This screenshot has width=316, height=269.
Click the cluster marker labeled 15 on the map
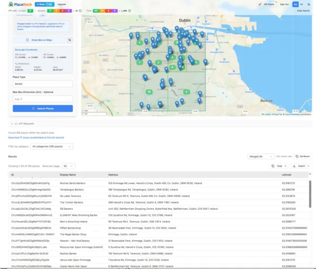150,91
